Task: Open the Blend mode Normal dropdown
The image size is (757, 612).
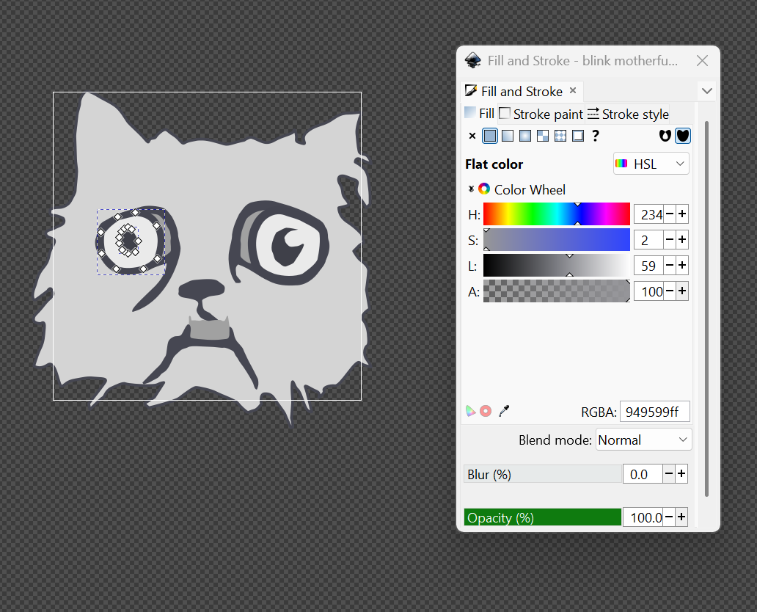Action: pyautogui.click(x=643, y=440)
